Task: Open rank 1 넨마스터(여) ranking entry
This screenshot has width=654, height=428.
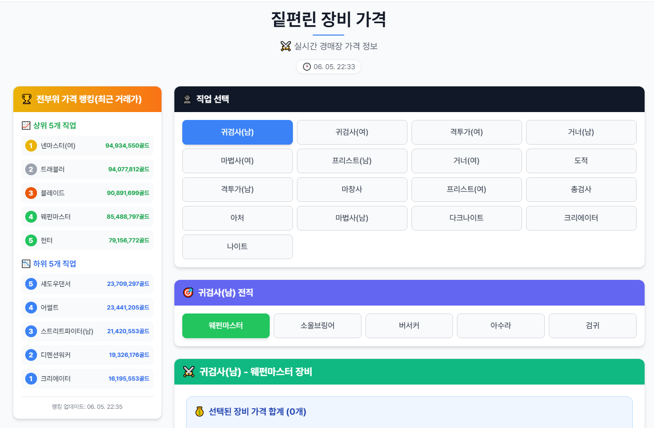Action: tap(87, 146)
